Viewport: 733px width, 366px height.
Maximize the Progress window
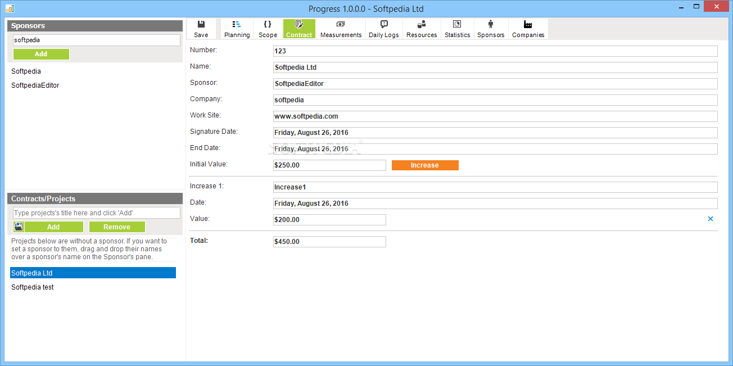pos(696,6)
